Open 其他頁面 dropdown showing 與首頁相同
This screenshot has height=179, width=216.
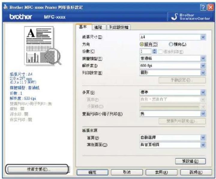pos(173,145)
